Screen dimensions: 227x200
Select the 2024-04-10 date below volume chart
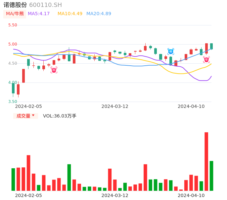(191, 195)
